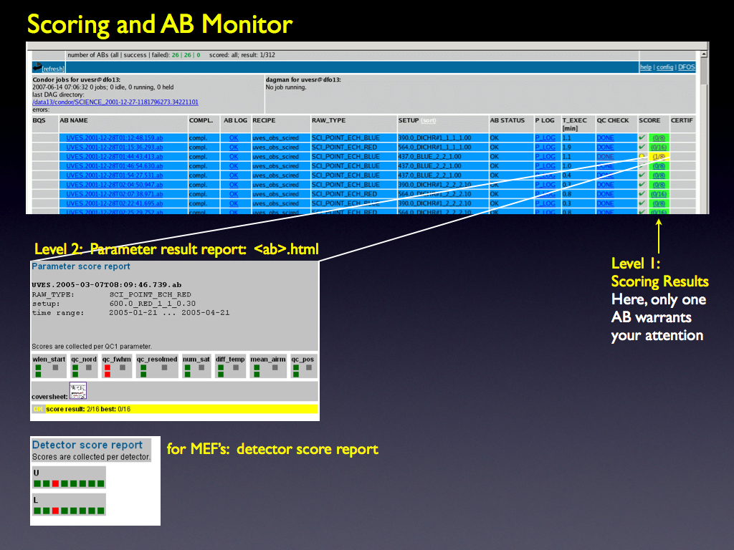The image size is (734, 550).
Task: Open AB LOG OK link for 01:44:43.413
Action: pyautogui.click(x=234, y=157)
